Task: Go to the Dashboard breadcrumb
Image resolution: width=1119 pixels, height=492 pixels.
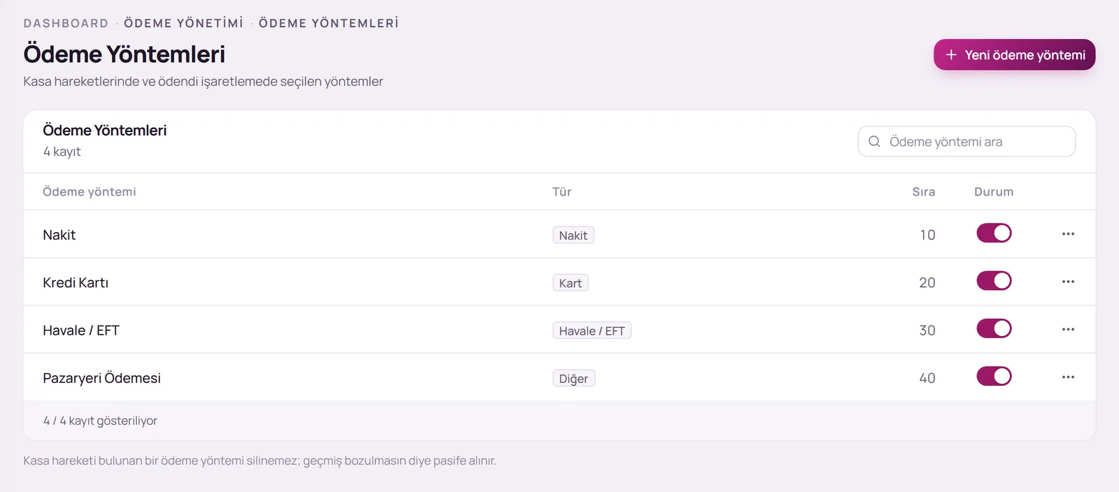Action: pos(66,23)
